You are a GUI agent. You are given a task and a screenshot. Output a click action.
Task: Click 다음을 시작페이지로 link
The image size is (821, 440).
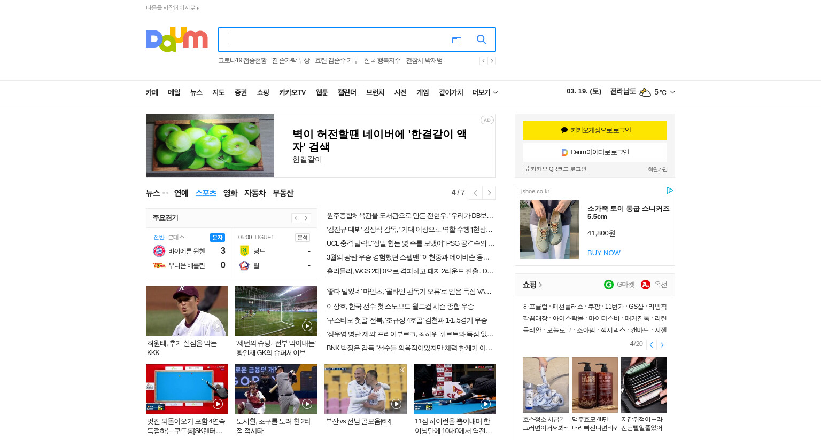(172, 8)
